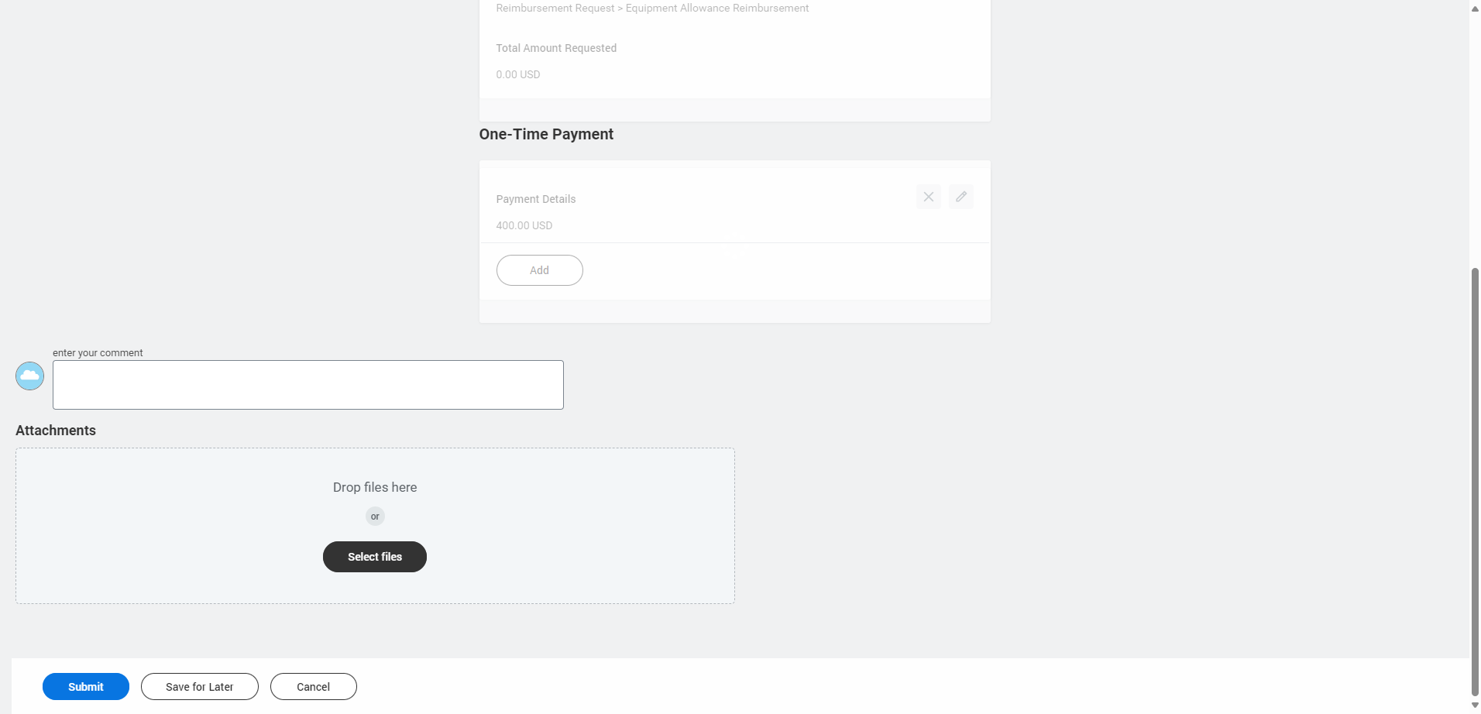Open the Select files dialog
The image size is (1481, 714).
[x=375, y=557]
